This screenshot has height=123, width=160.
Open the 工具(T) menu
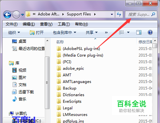pyautogui.click(x=64, y=24)
